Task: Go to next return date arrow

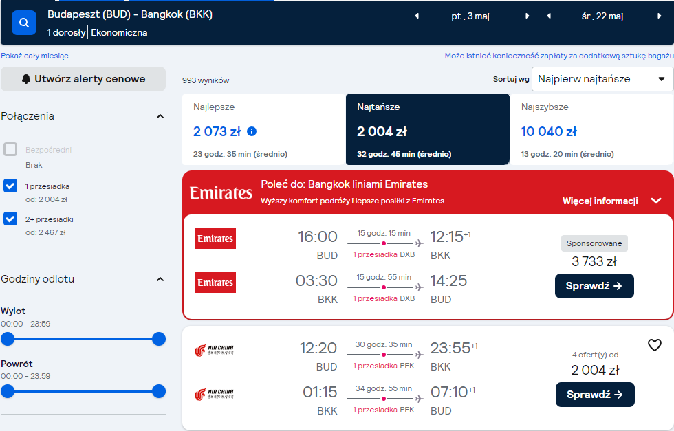Action: point(660,16)
